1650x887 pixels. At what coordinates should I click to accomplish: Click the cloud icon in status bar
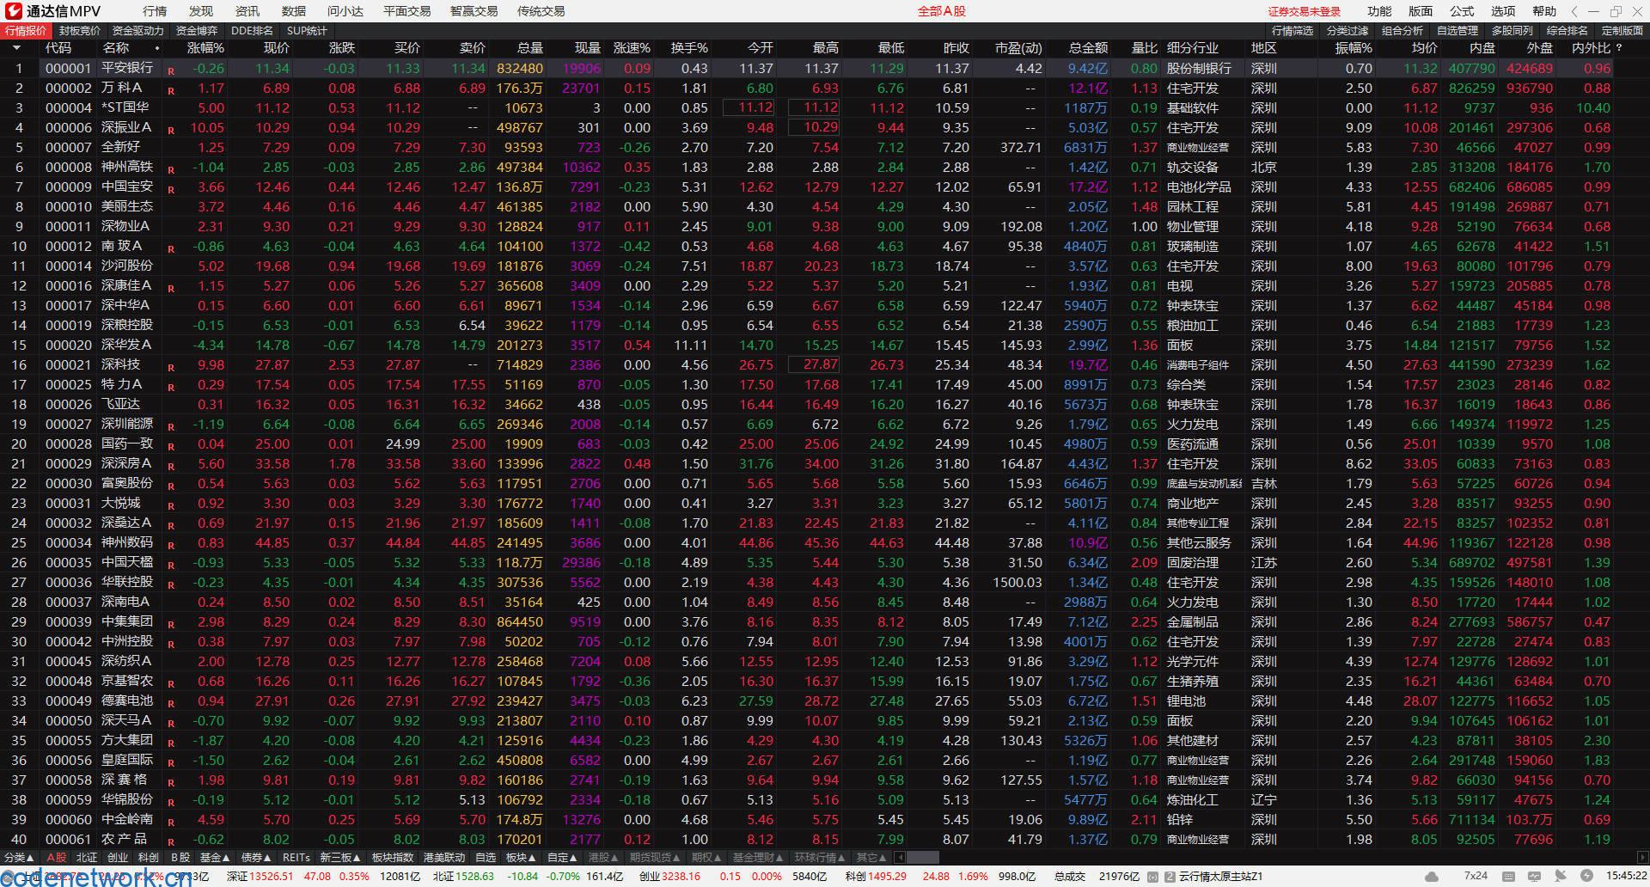1431,877
